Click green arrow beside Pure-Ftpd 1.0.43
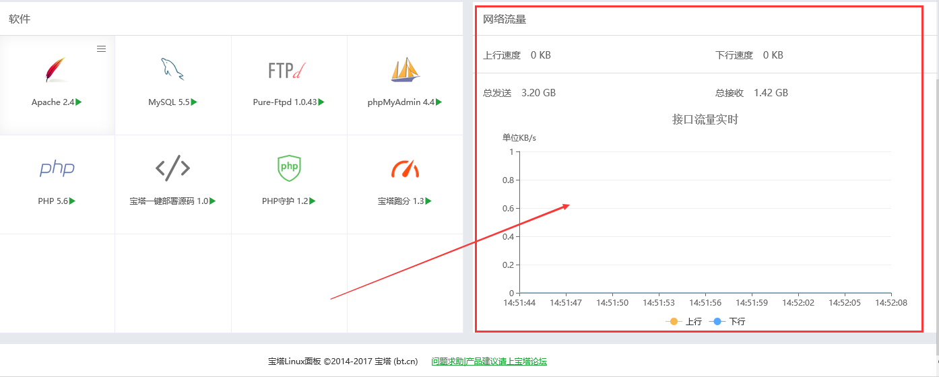Screen dimensions: 939x377 321,102
